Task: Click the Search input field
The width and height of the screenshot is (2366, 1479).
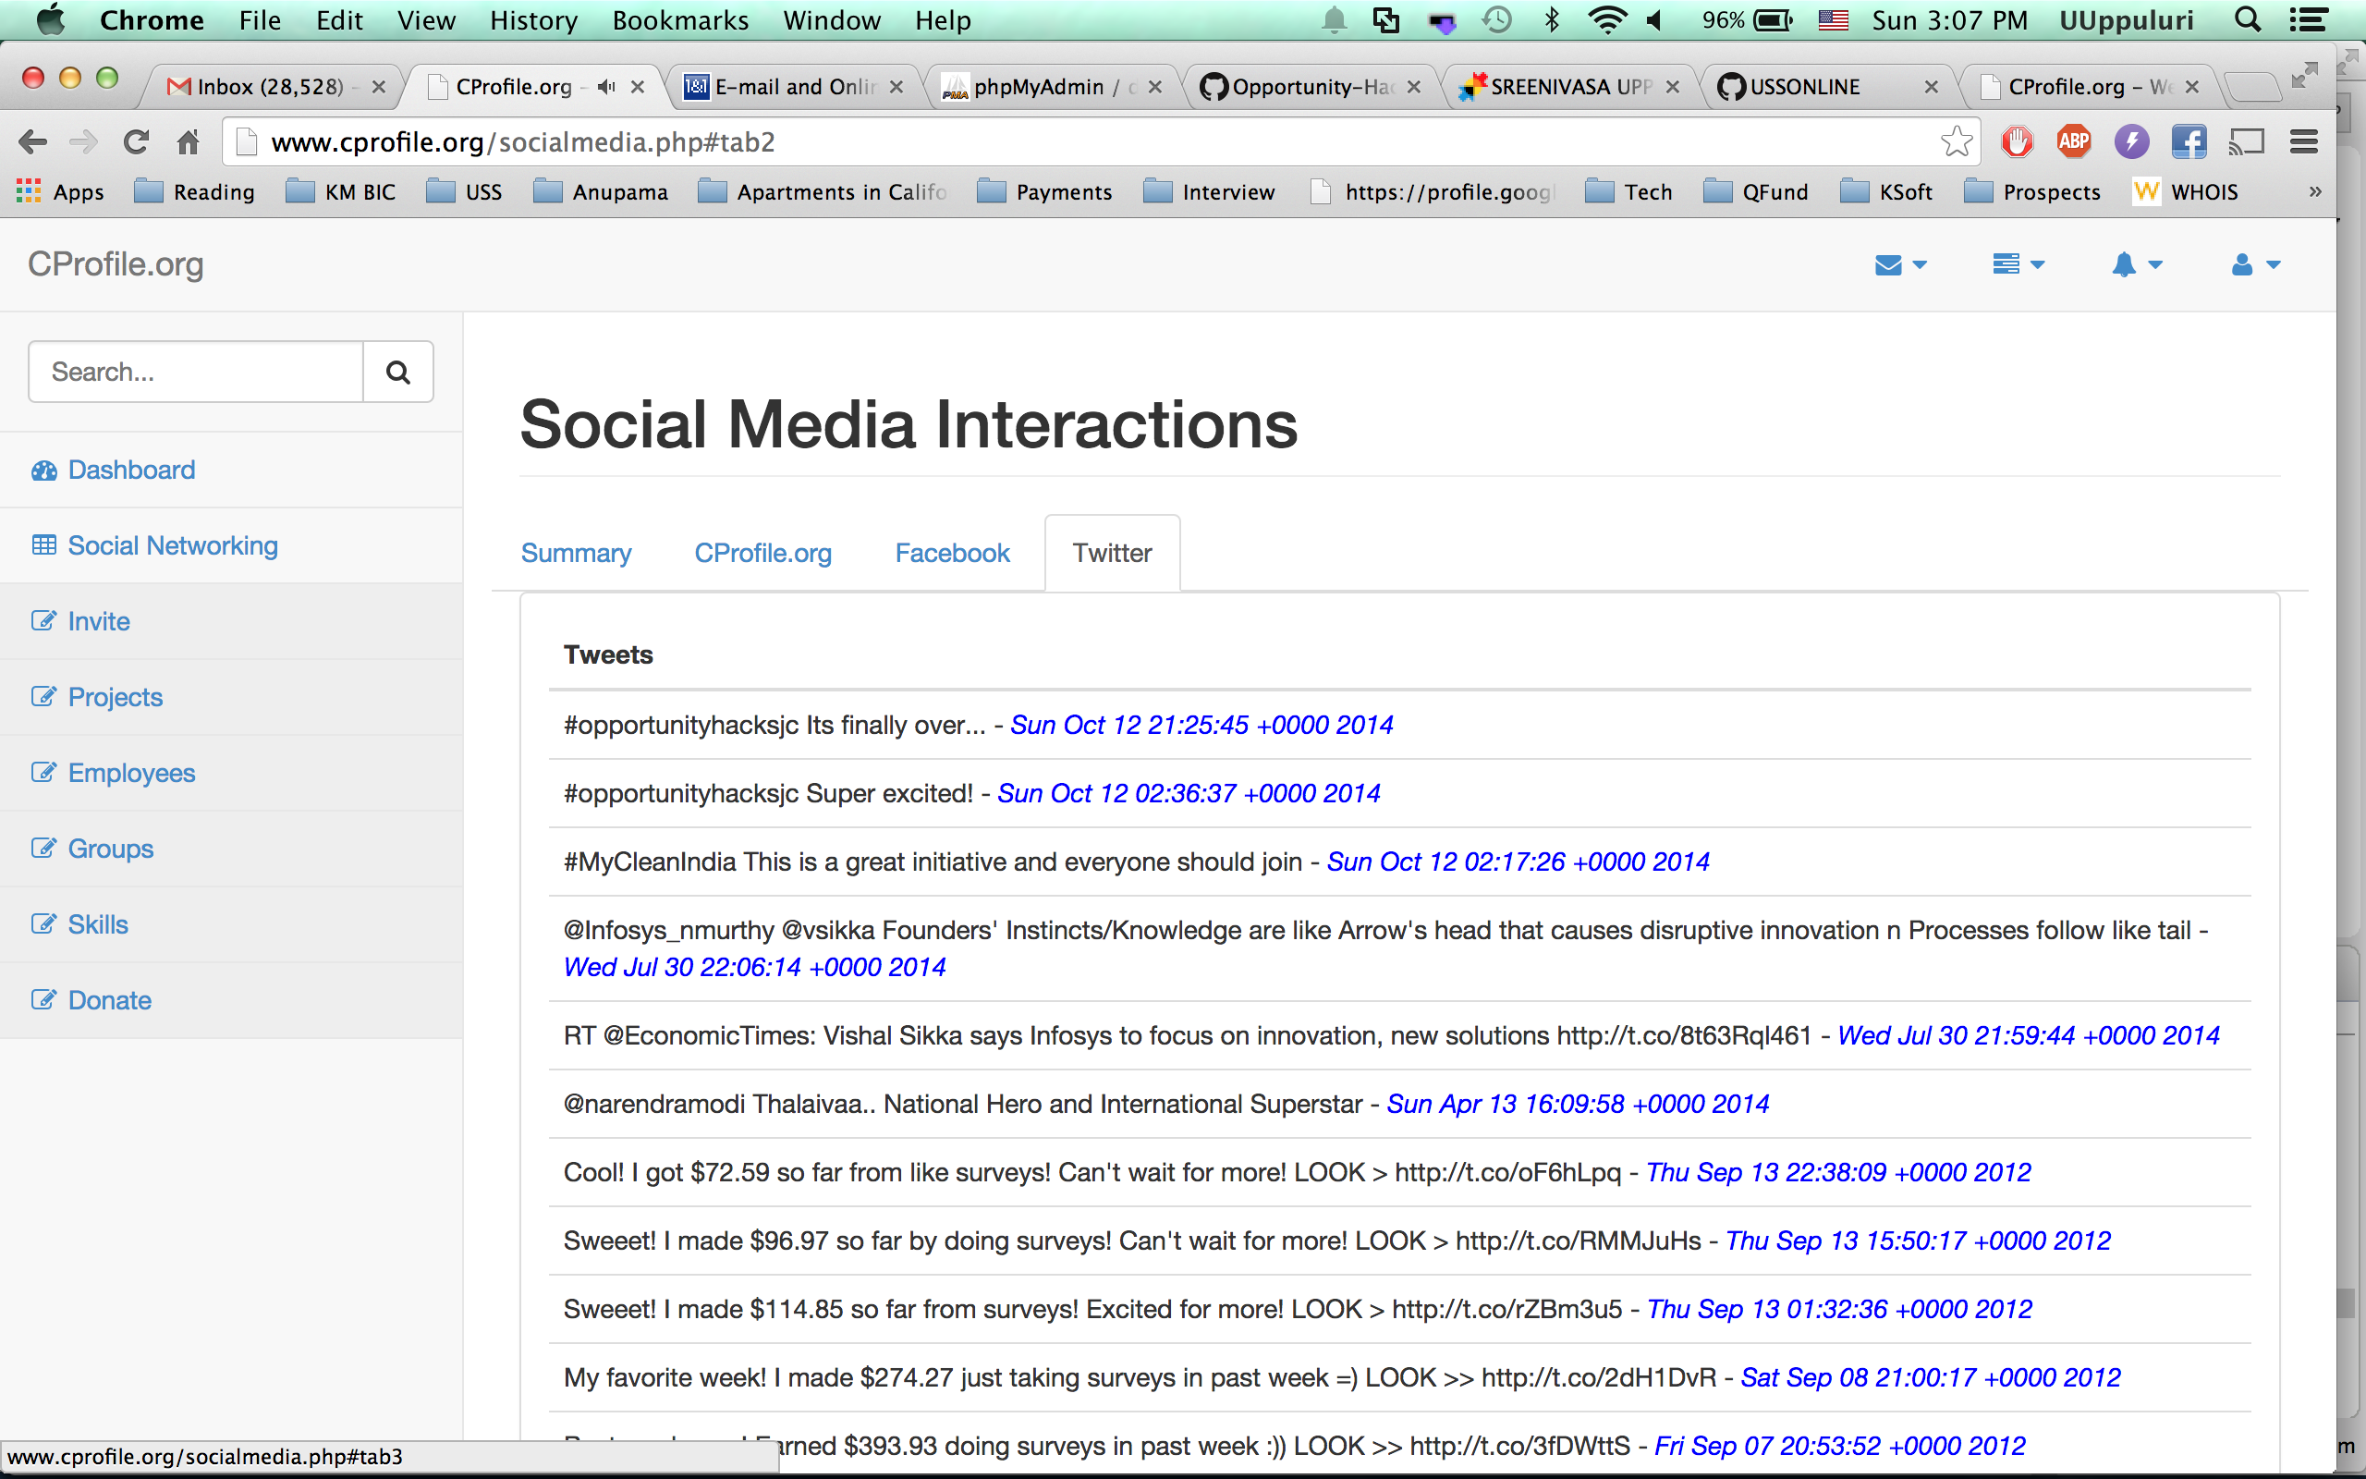Action: (196, 372)
